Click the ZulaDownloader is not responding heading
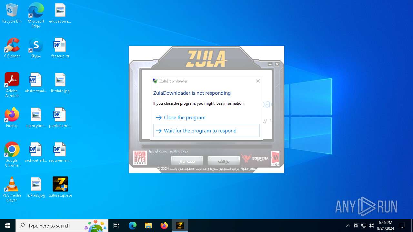Viewport: 413px width, 232px height. pyautogui.click(x=192, y=93)
